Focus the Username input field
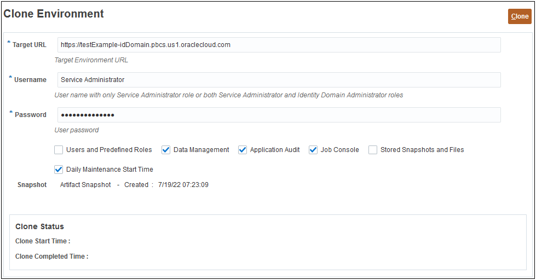The width and height of the screenshot is (536, 280). click(x=279, y=80)
